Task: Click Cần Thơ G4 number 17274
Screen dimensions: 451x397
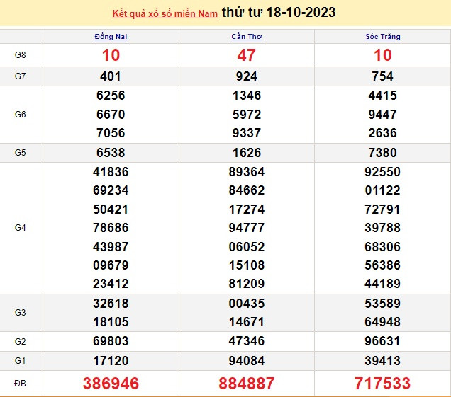Action: point(247,209)
